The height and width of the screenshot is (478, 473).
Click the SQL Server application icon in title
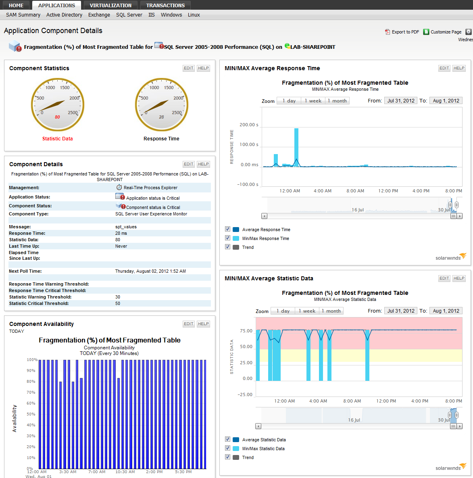point(159,46)
